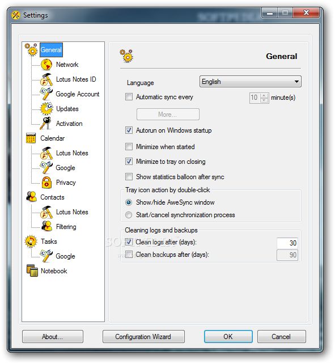Open the Privacy settings page
This screenshot has height=364, width=335.
(x=66, y=183)
